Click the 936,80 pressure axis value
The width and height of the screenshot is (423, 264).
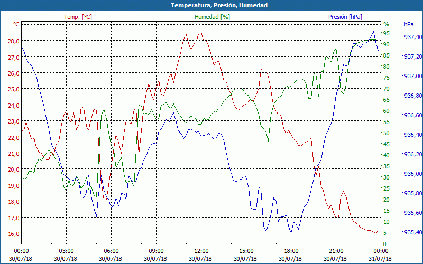[413, 96]
